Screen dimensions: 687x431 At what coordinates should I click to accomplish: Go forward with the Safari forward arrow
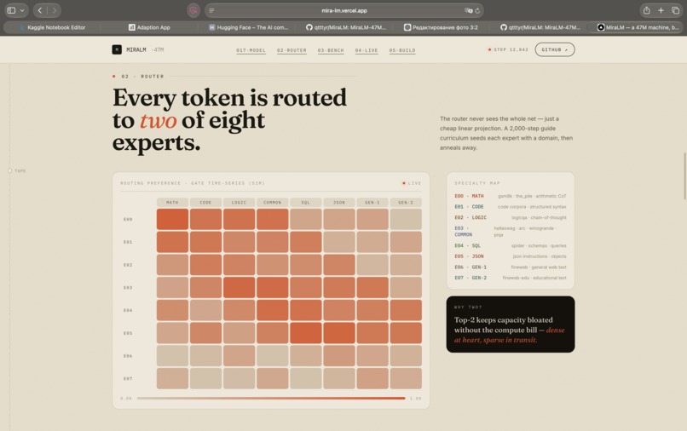(55, 10)
